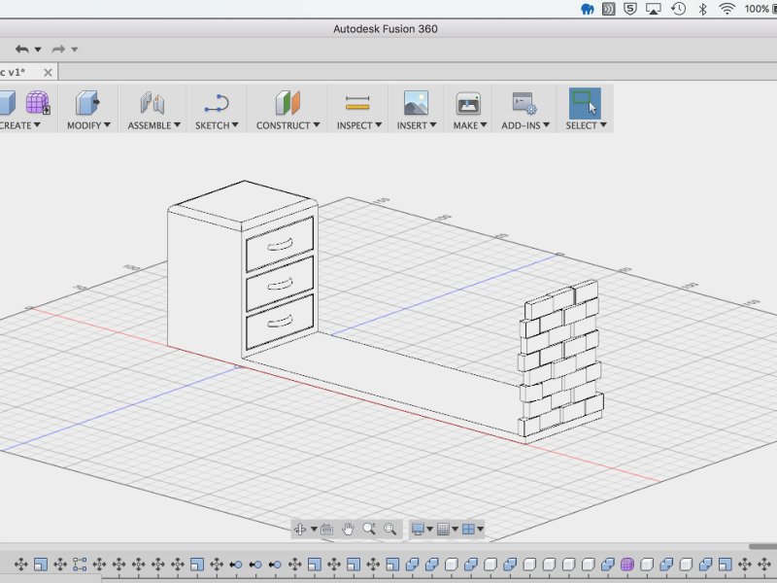The height and width of the screenshot is (583, 777).
Task: Select the cabinet's bottom drawer face
Action: [x=280, y=322]
